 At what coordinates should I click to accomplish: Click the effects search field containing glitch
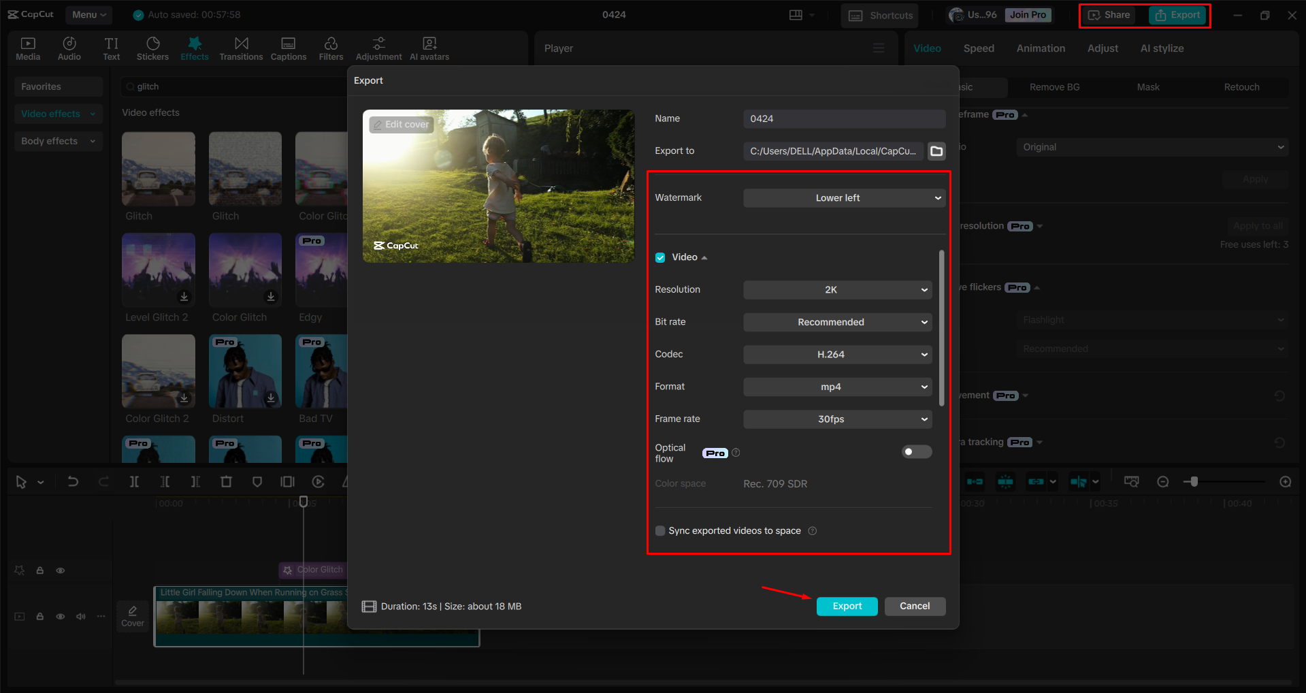[235, 86]
